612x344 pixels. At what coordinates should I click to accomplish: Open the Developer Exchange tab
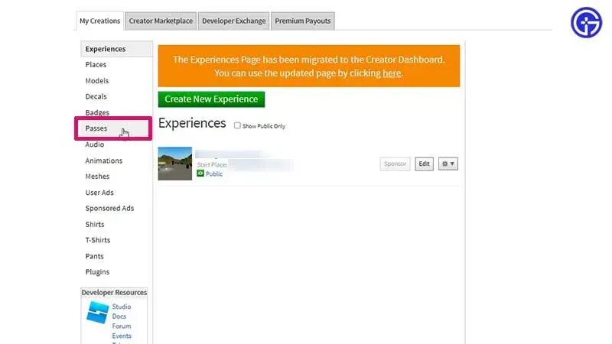coord(234,21)
